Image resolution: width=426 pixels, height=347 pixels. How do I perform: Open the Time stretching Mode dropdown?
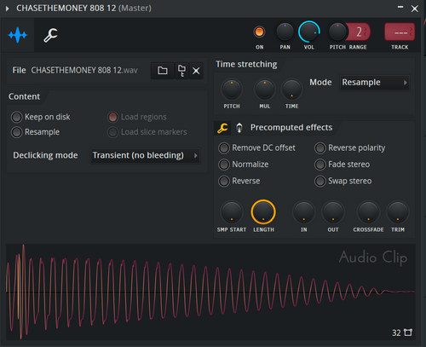point(375,83)
